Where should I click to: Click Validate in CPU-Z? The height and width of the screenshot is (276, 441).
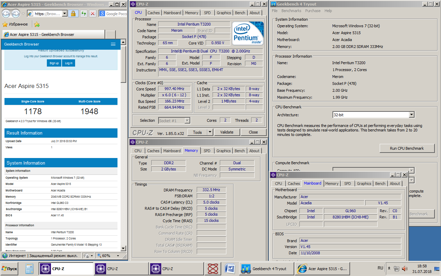[227, 132]
